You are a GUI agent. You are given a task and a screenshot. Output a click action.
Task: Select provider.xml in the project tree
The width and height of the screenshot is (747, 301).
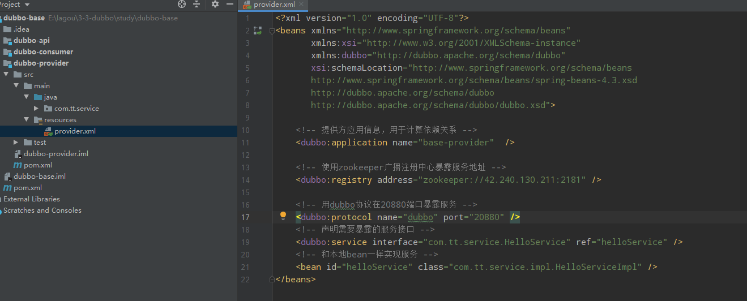point(75,131)
